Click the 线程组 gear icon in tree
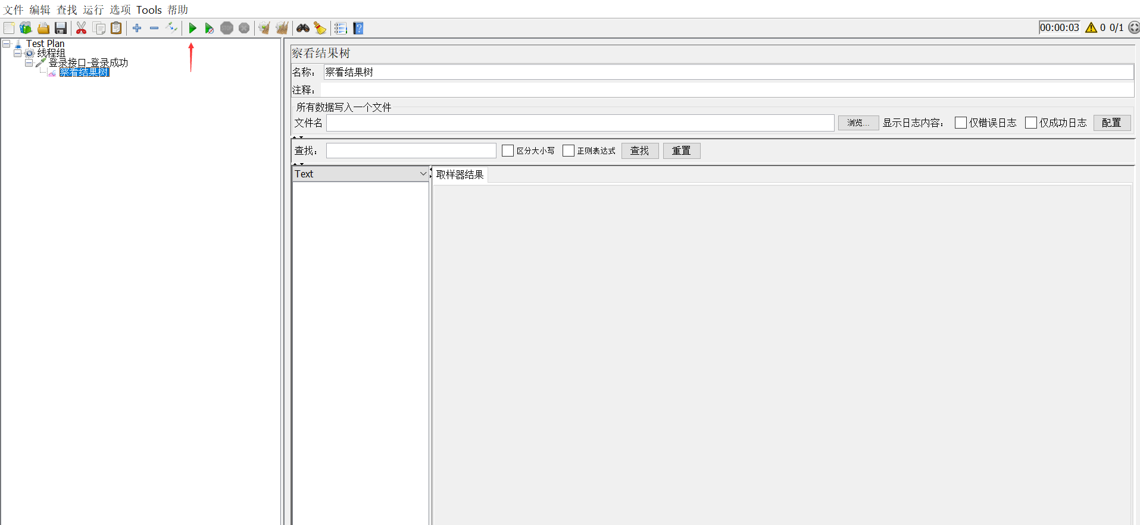1140x525 pixels. [x=29, y=53]
